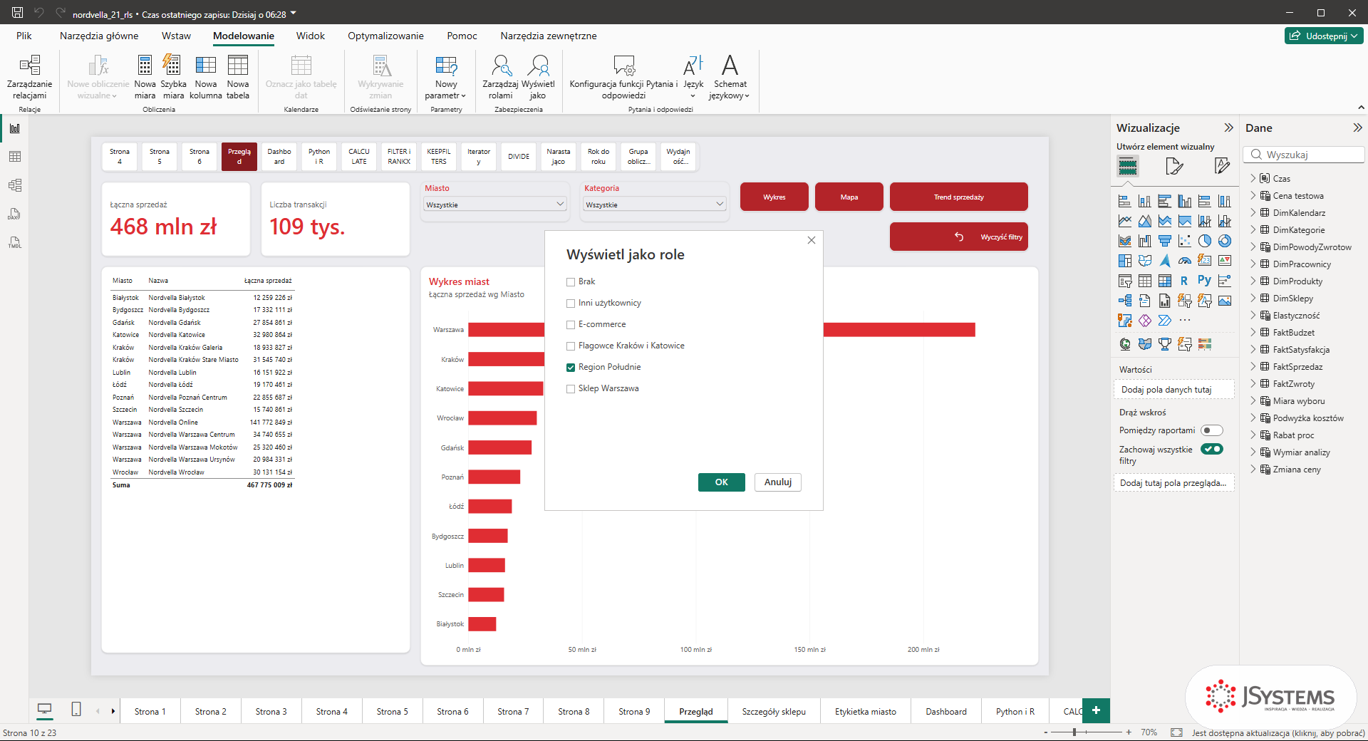Expand the DimKalendarz table
The height and width of the screenshot is (741, 1368).
click(1253, 212)
